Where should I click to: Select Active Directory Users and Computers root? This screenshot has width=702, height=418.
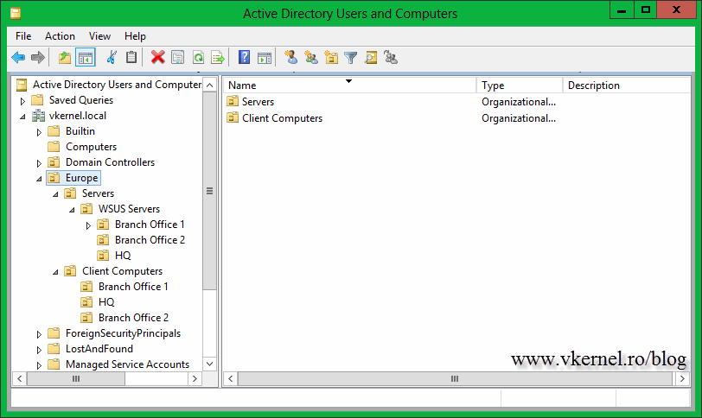coord(117,85)
